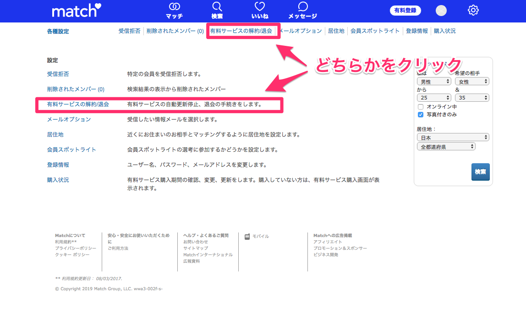Open the いいね heart icon
The width and height of the screenshot is (526, 315).
coord(260,6)
